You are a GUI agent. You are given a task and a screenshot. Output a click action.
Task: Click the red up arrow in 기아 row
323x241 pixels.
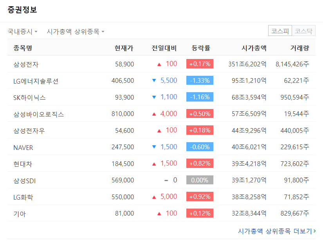(159, 214)
